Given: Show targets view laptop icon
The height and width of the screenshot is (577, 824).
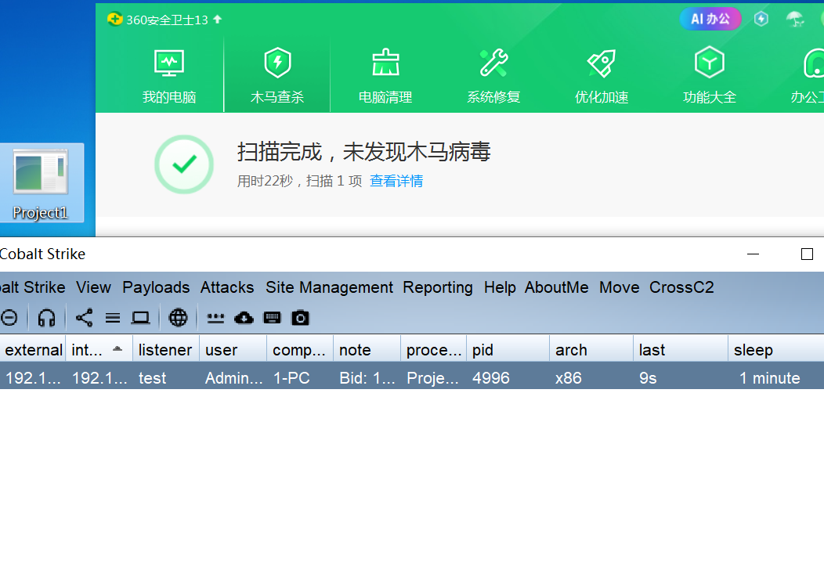Looking at the screenshot, I should coord(140,318).
